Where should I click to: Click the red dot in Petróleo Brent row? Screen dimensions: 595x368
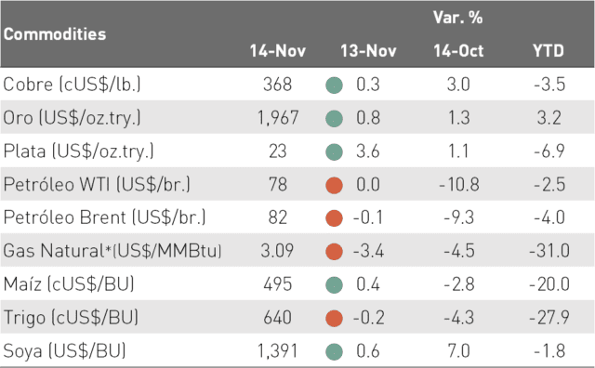(334, 218)
